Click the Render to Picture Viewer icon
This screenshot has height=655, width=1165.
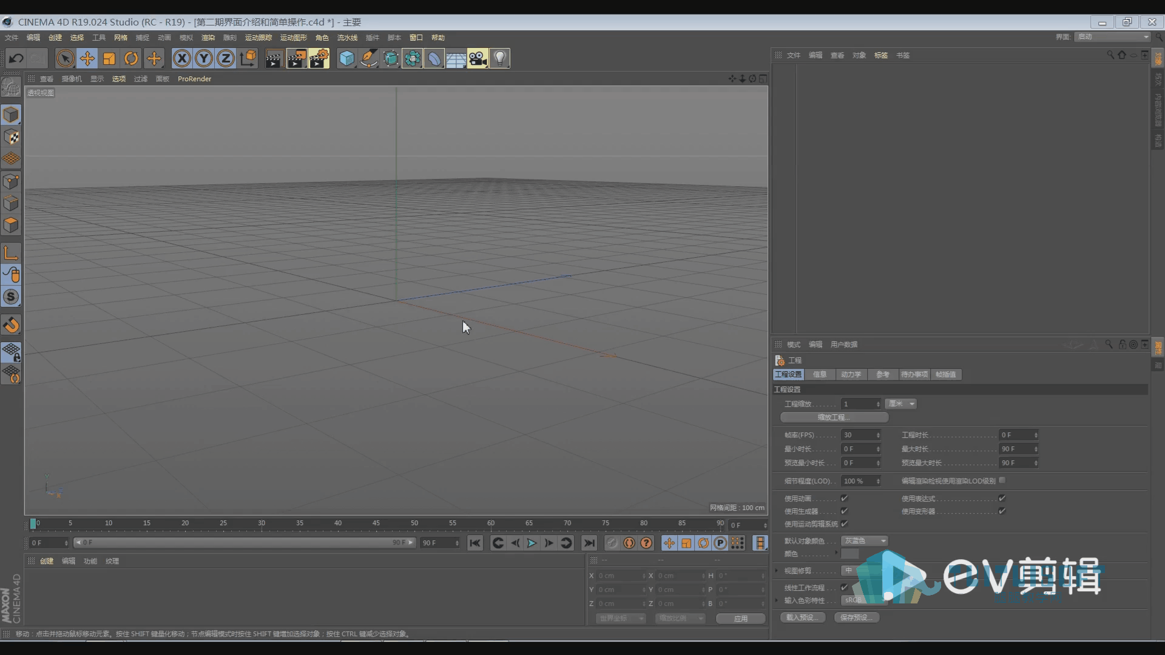click(x=296, y=59)
